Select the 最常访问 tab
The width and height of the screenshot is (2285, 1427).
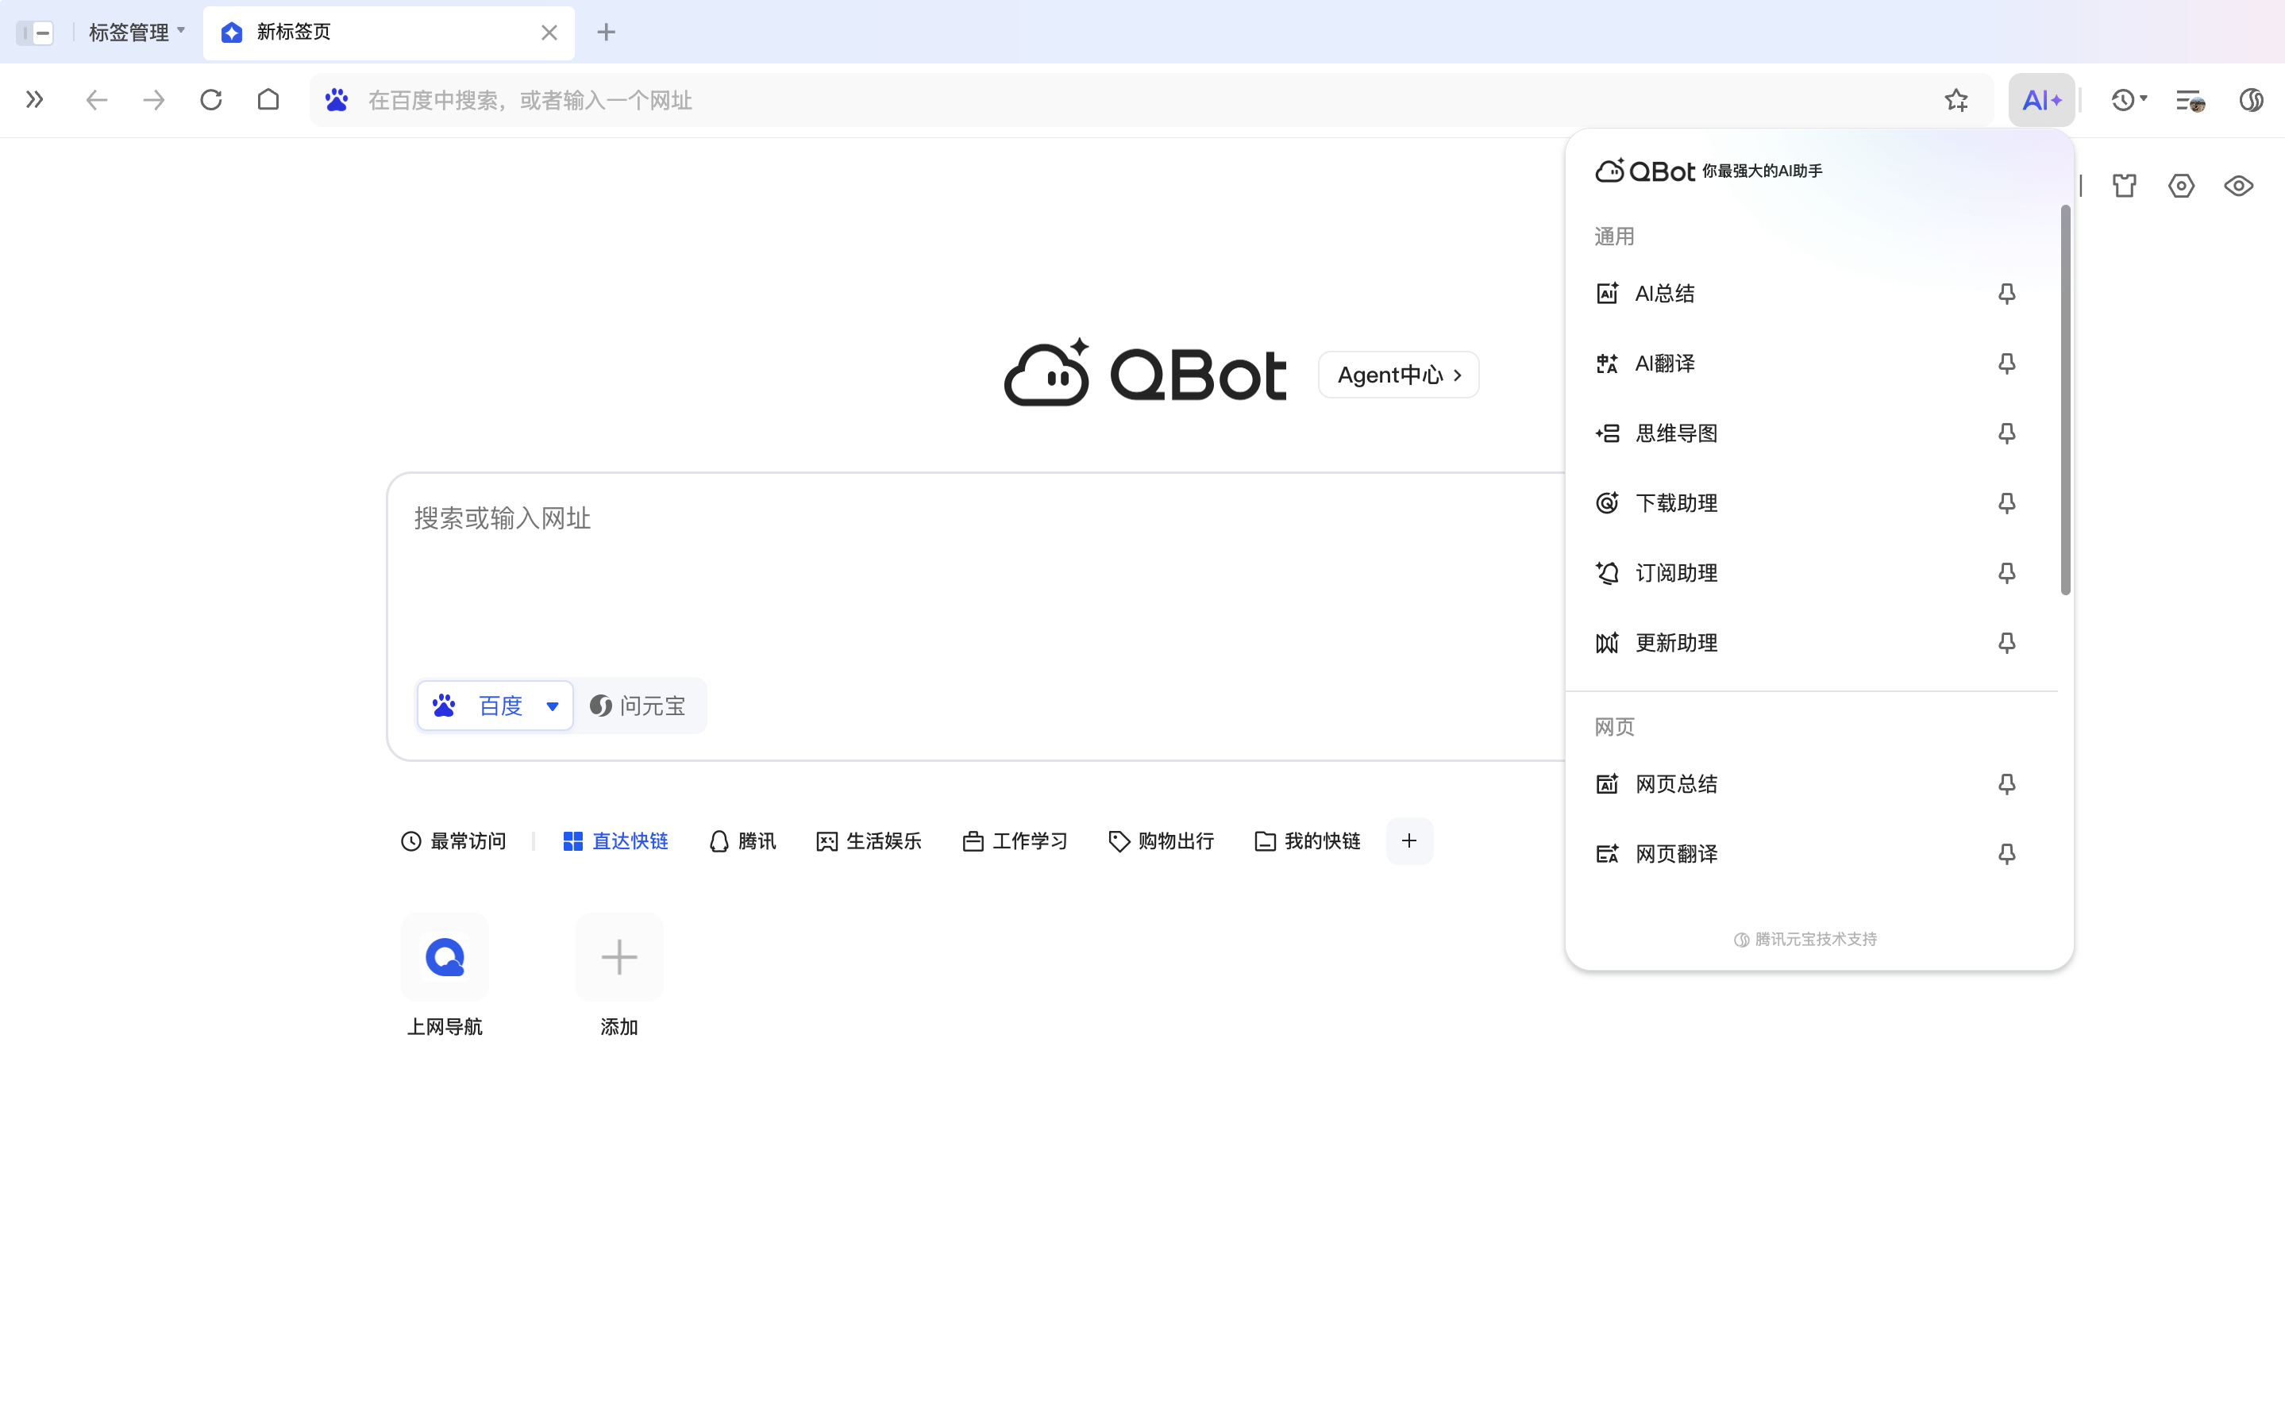[453, 841]
